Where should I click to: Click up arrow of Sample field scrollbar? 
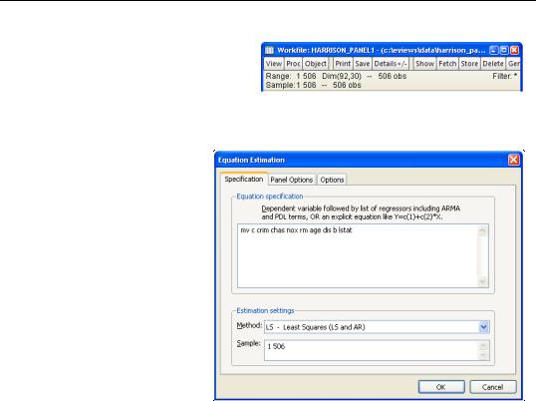483,345
